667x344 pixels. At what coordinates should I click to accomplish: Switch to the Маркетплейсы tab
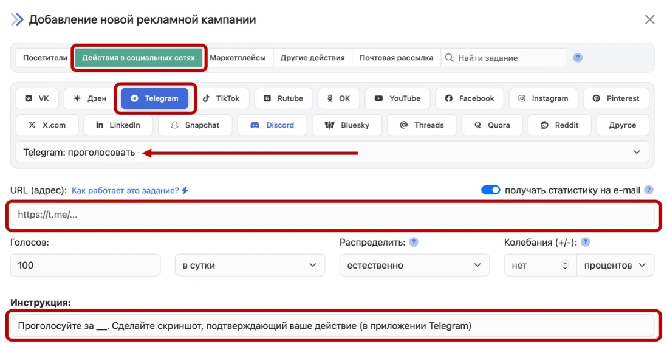(x=238, y=58)
